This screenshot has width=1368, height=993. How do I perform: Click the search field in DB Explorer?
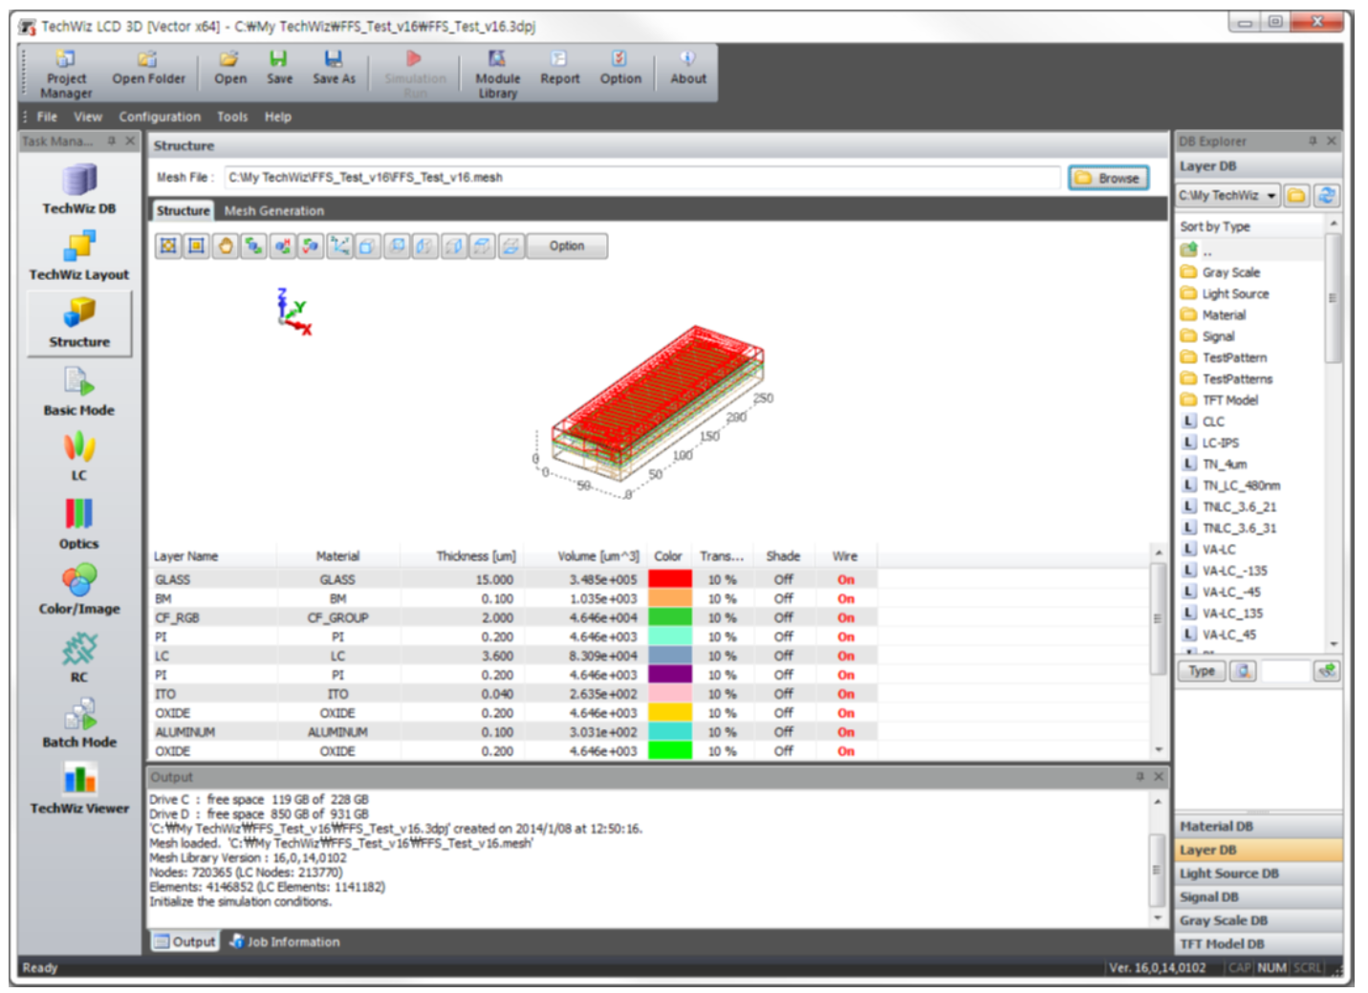click(1286, 671)
